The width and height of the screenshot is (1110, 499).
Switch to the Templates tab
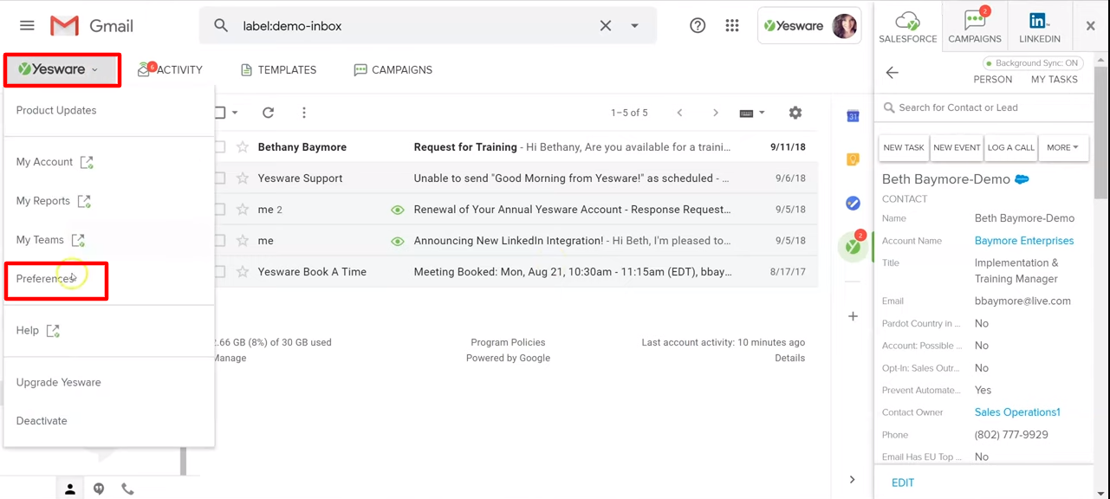278,70
